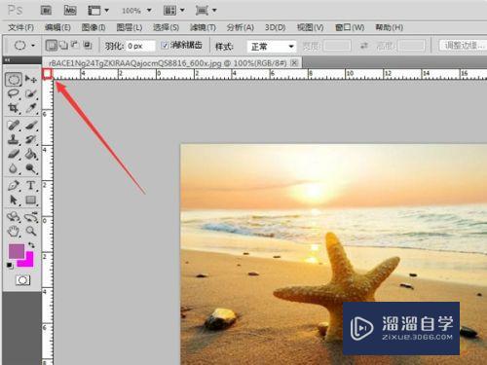Open the View Extras dropdown

point(98,11)
